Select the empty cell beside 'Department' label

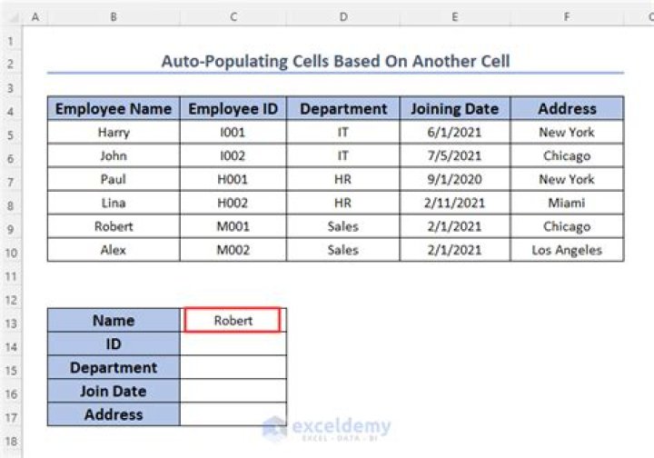coord(233,367)
